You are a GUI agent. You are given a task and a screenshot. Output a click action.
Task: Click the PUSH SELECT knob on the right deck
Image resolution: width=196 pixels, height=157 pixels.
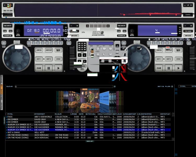tap(132, 31)
